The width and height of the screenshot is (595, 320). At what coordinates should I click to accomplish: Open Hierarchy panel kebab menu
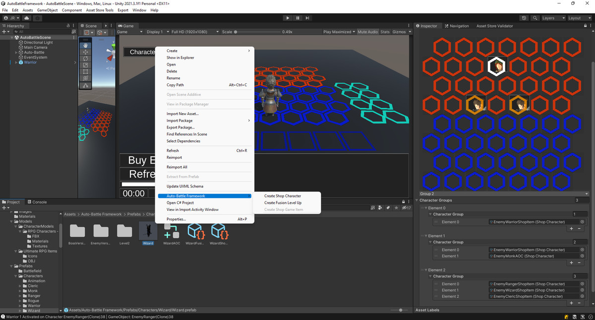coord(74,26)
